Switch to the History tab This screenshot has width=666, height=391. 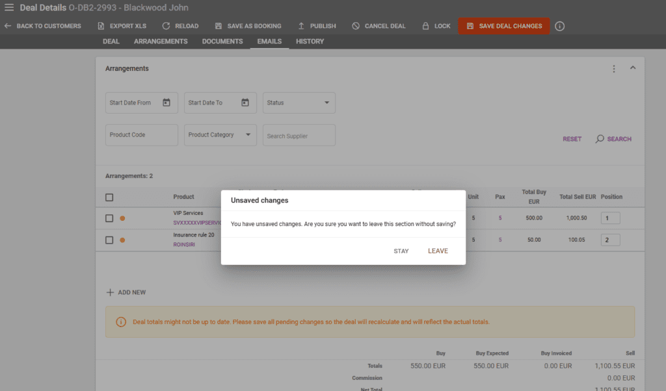coord(310,41)
